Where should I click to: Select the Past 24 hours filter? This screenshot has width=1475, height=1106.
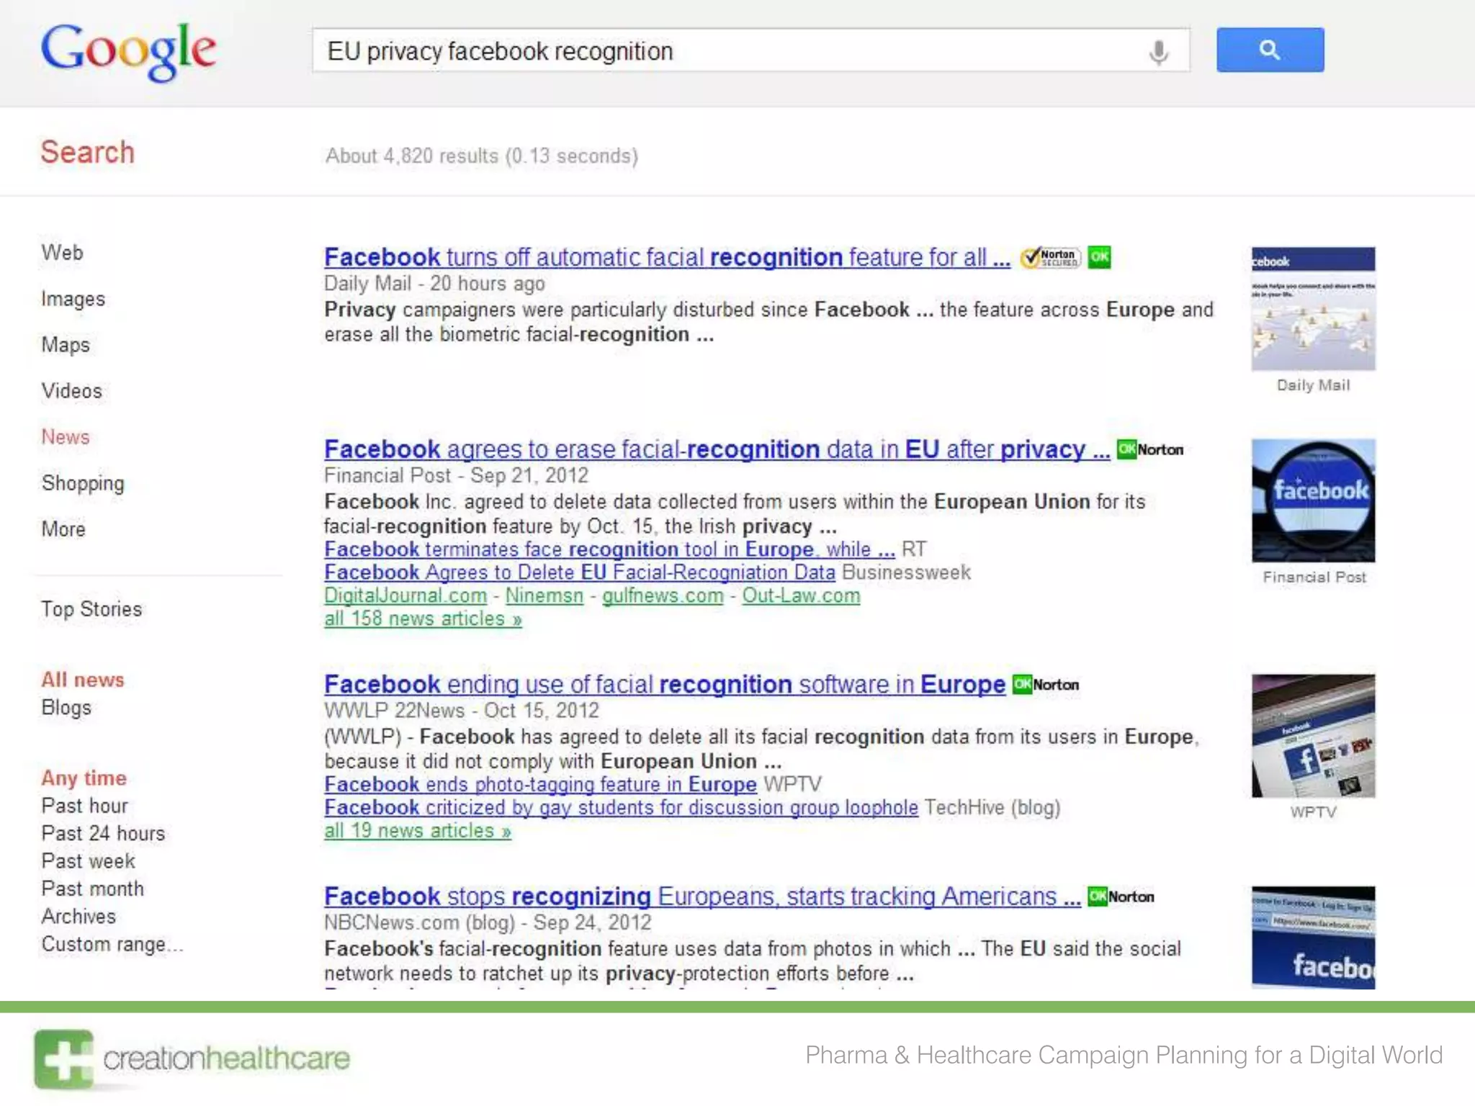103,833
